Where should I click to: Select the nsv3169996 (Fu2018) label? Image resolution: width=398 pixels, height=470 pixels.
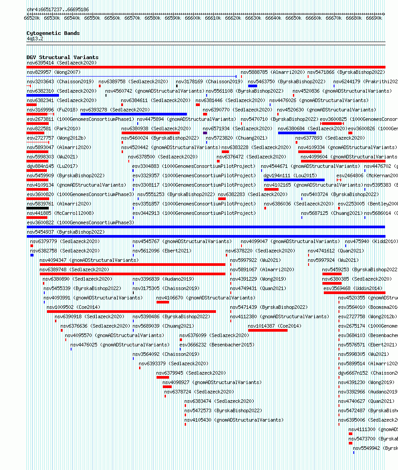tap(52, 110)
